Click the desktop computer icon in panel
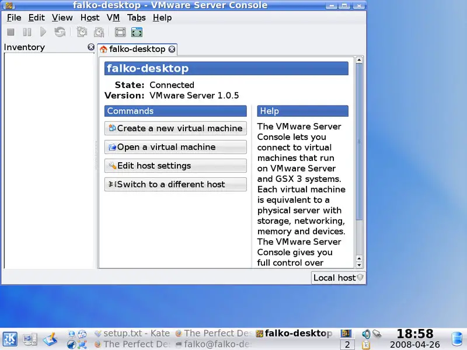 tap(30, 339)
